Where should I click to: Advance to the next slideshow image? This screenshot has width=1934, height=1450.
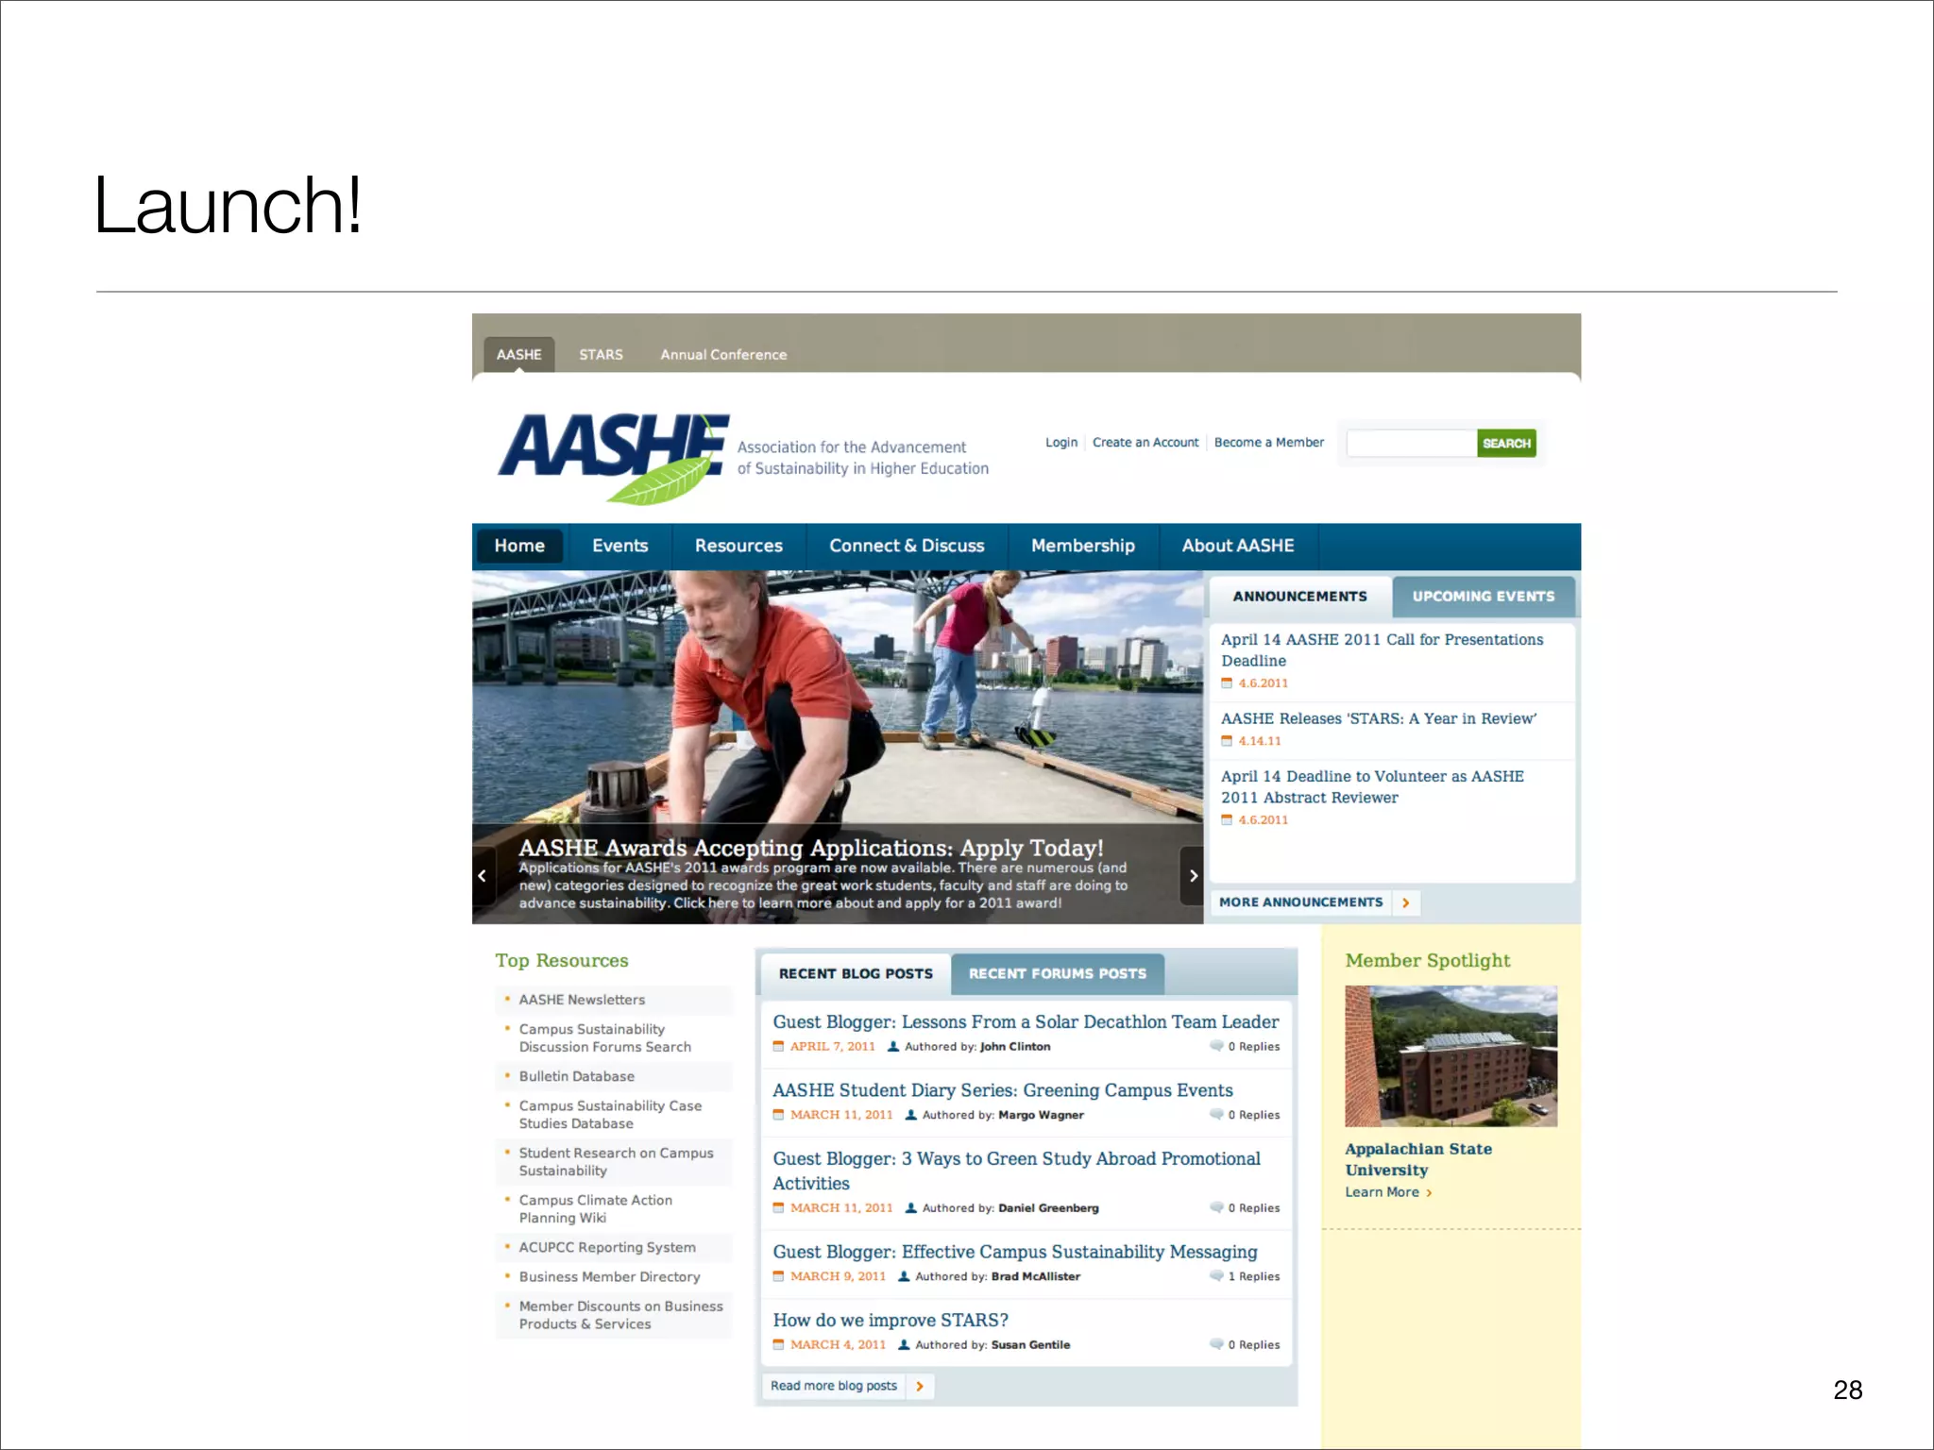[x=1193, y=876]
